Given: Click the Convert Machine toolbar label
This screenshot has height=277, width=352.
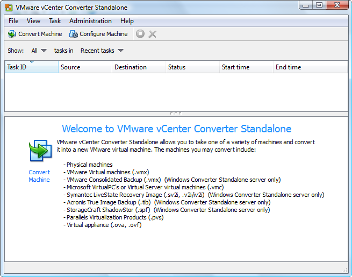Looking at the screenshot, I should pyautogui.click(x=40, y=34).
